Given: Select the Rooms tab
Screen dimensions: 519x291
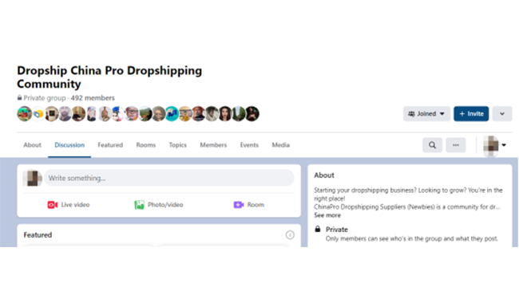Looking at the screenshot, I should pyautogui.click(x=145, y=145).
